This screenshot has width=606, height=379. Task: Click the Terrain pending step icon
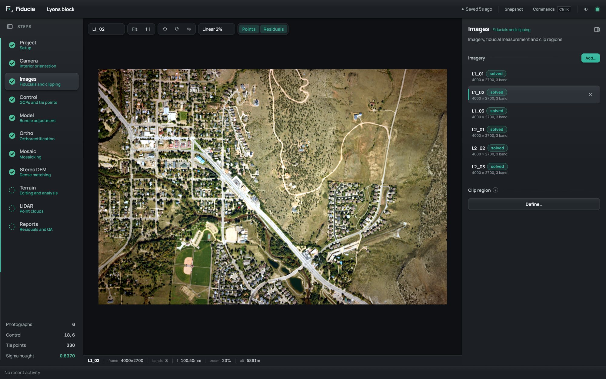click(x=12, y=190)
